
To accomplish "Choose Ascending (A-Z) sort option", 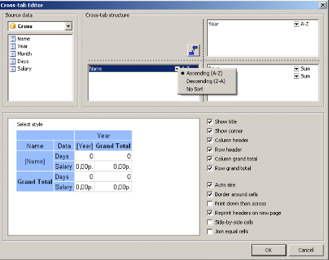I will [207, 73].
